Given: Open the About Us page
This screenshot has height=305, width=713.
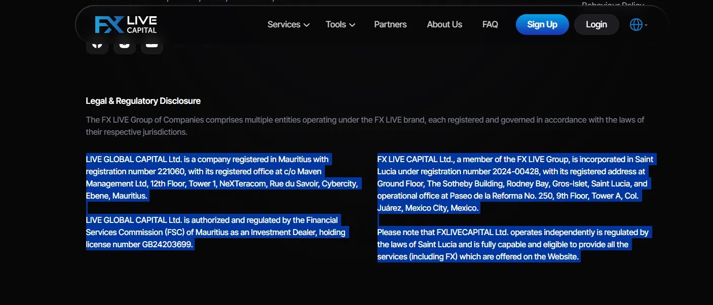Looking at the screenshot, I should [x=444, y=24].
